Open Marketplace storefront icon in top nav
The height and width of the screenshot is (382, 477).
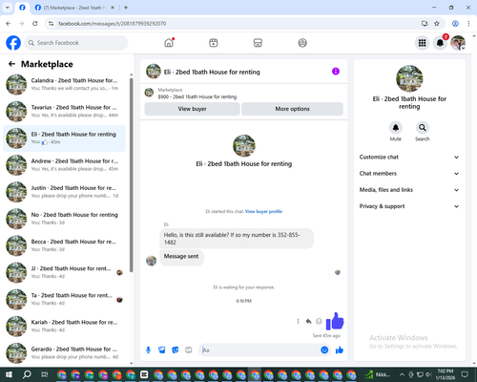click(x=258, y=43)
